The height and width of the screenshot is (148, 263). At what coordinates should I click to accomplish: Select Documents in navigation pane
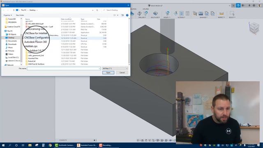point(11,41)
